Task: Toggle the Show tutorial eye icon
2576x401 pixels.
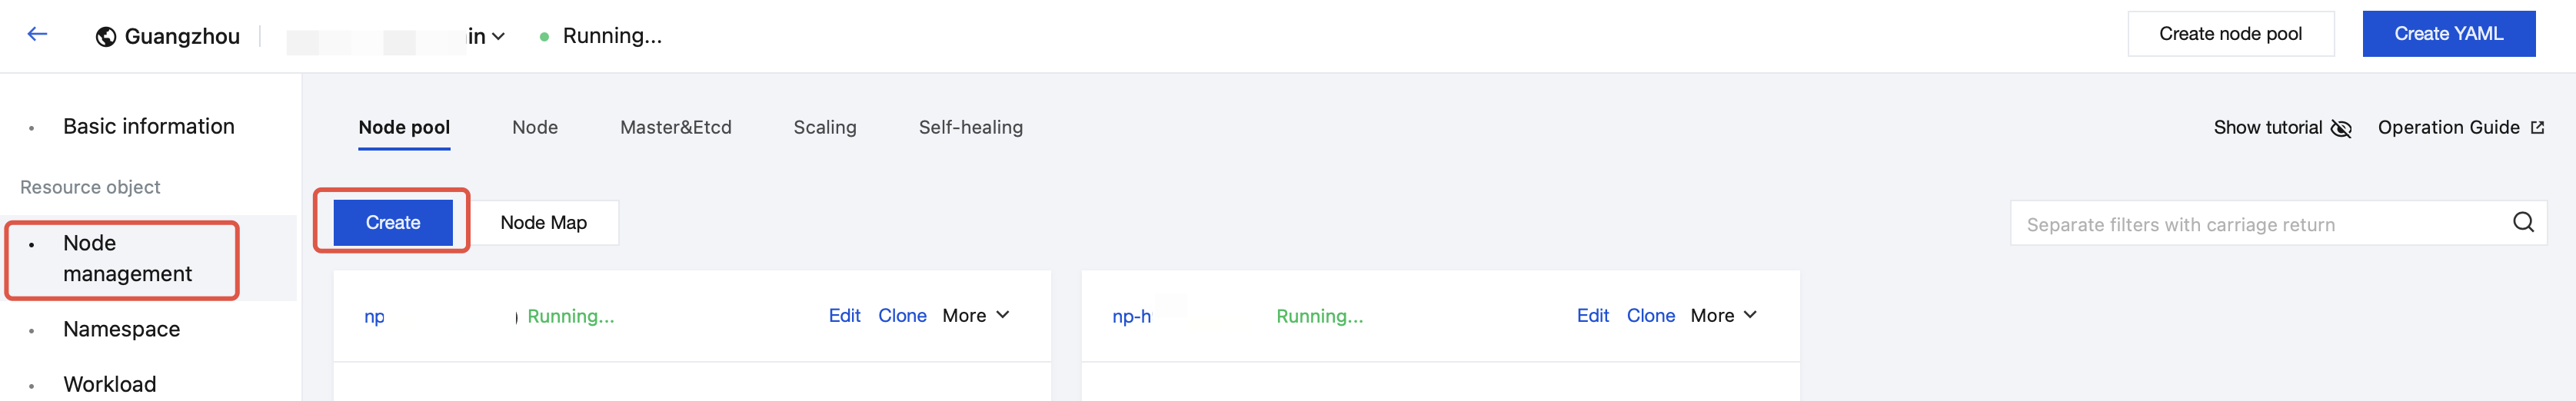Action: point(2341,129)
